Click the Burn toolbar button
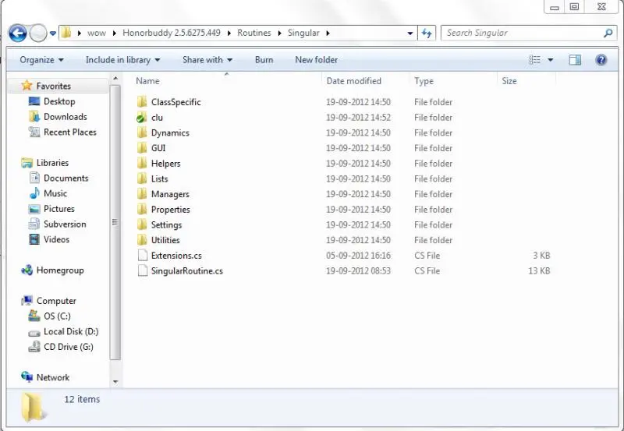 (x=264, y=60)
